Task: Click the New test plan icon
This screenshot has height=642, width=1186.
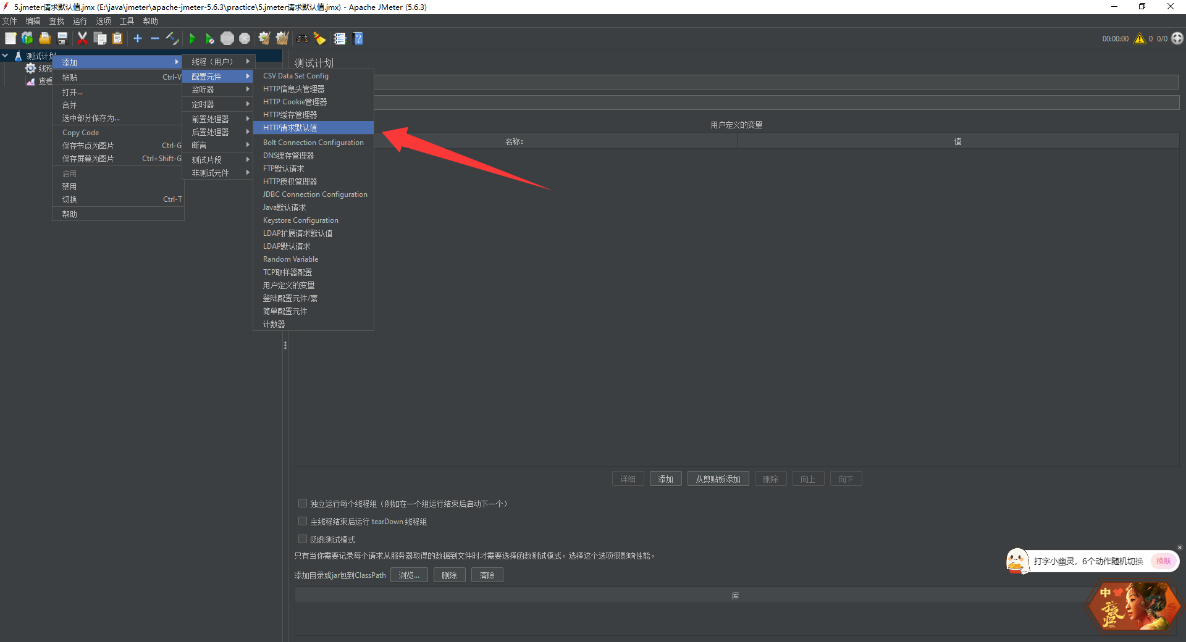Action: 11,38
